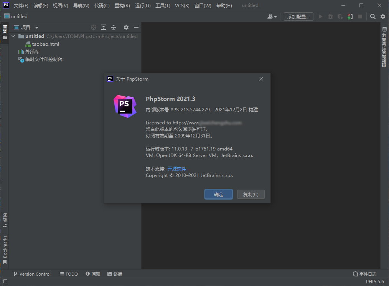
Task: Open the VCS(S) menu
Action: pos(182,5)
